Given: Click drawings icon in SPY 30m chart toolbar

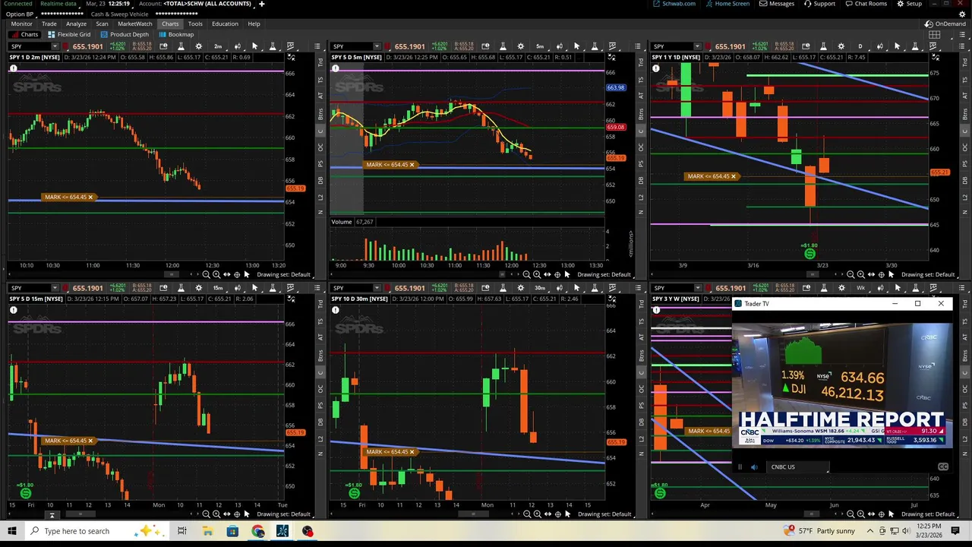Looking at the screenshot, I should (612, 288).
